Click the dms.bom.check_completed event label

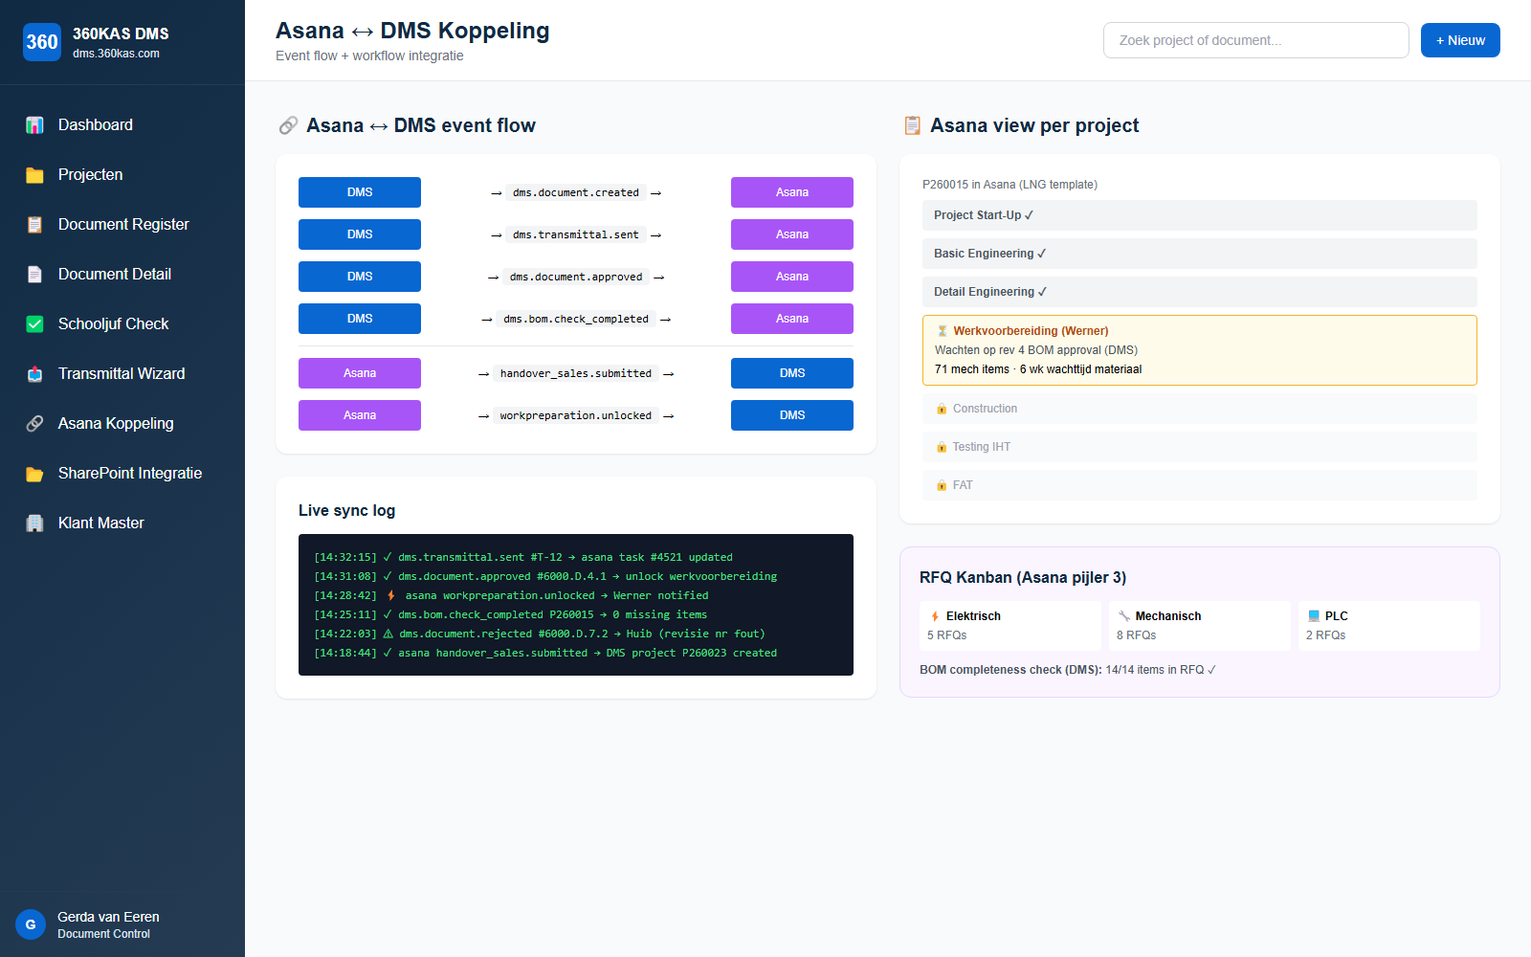pyautogui.click(x=576, y=319)
